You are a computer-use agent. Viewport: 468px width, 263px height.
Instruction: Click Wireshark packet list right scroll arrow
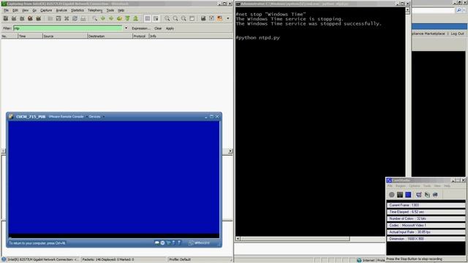230,151
